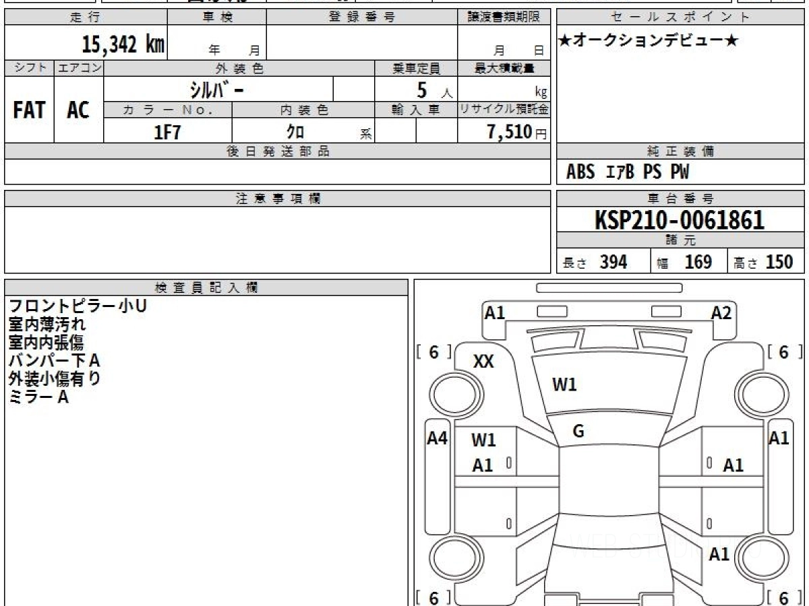
Task: Select the クロ interior color value
Action: (x=295, y=132)
